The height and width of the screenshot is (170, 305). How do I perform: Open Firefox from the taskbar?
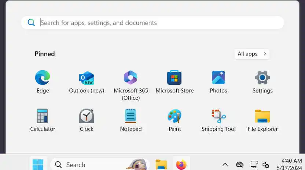click(x=181, y=165)
